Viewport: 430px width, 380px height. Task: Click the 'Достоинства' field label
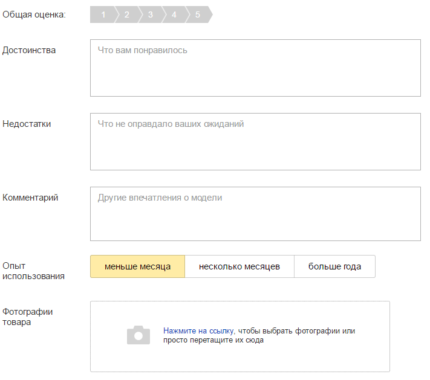pyautogui.click(x=29, y=50)
